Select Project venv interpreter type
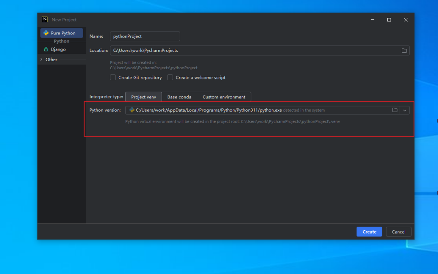 point(144,97)
